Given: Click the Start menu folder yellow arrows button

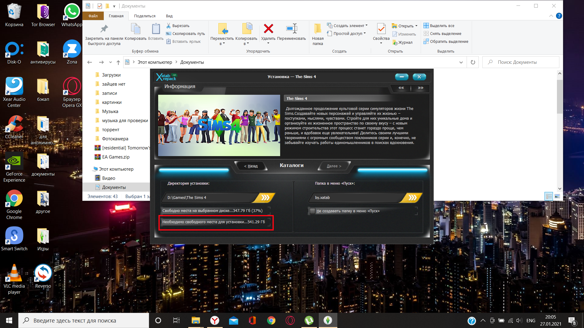Looking at the screenshot, I should point(412,198).
